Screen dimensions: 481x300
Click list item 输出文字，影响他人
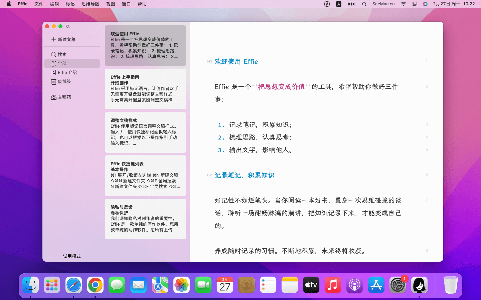tap(261, 150)
